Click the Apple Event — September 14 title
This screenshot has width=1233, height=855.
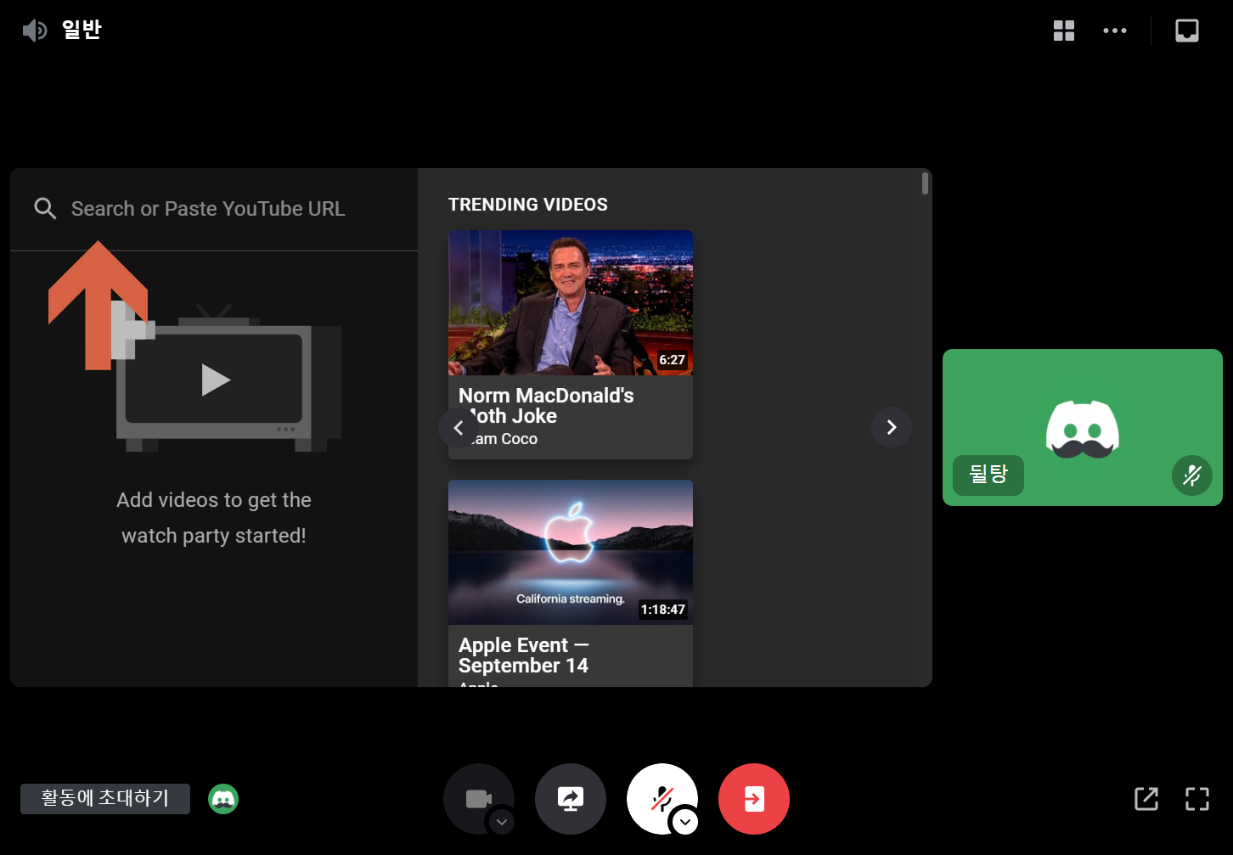click(524, 655)
